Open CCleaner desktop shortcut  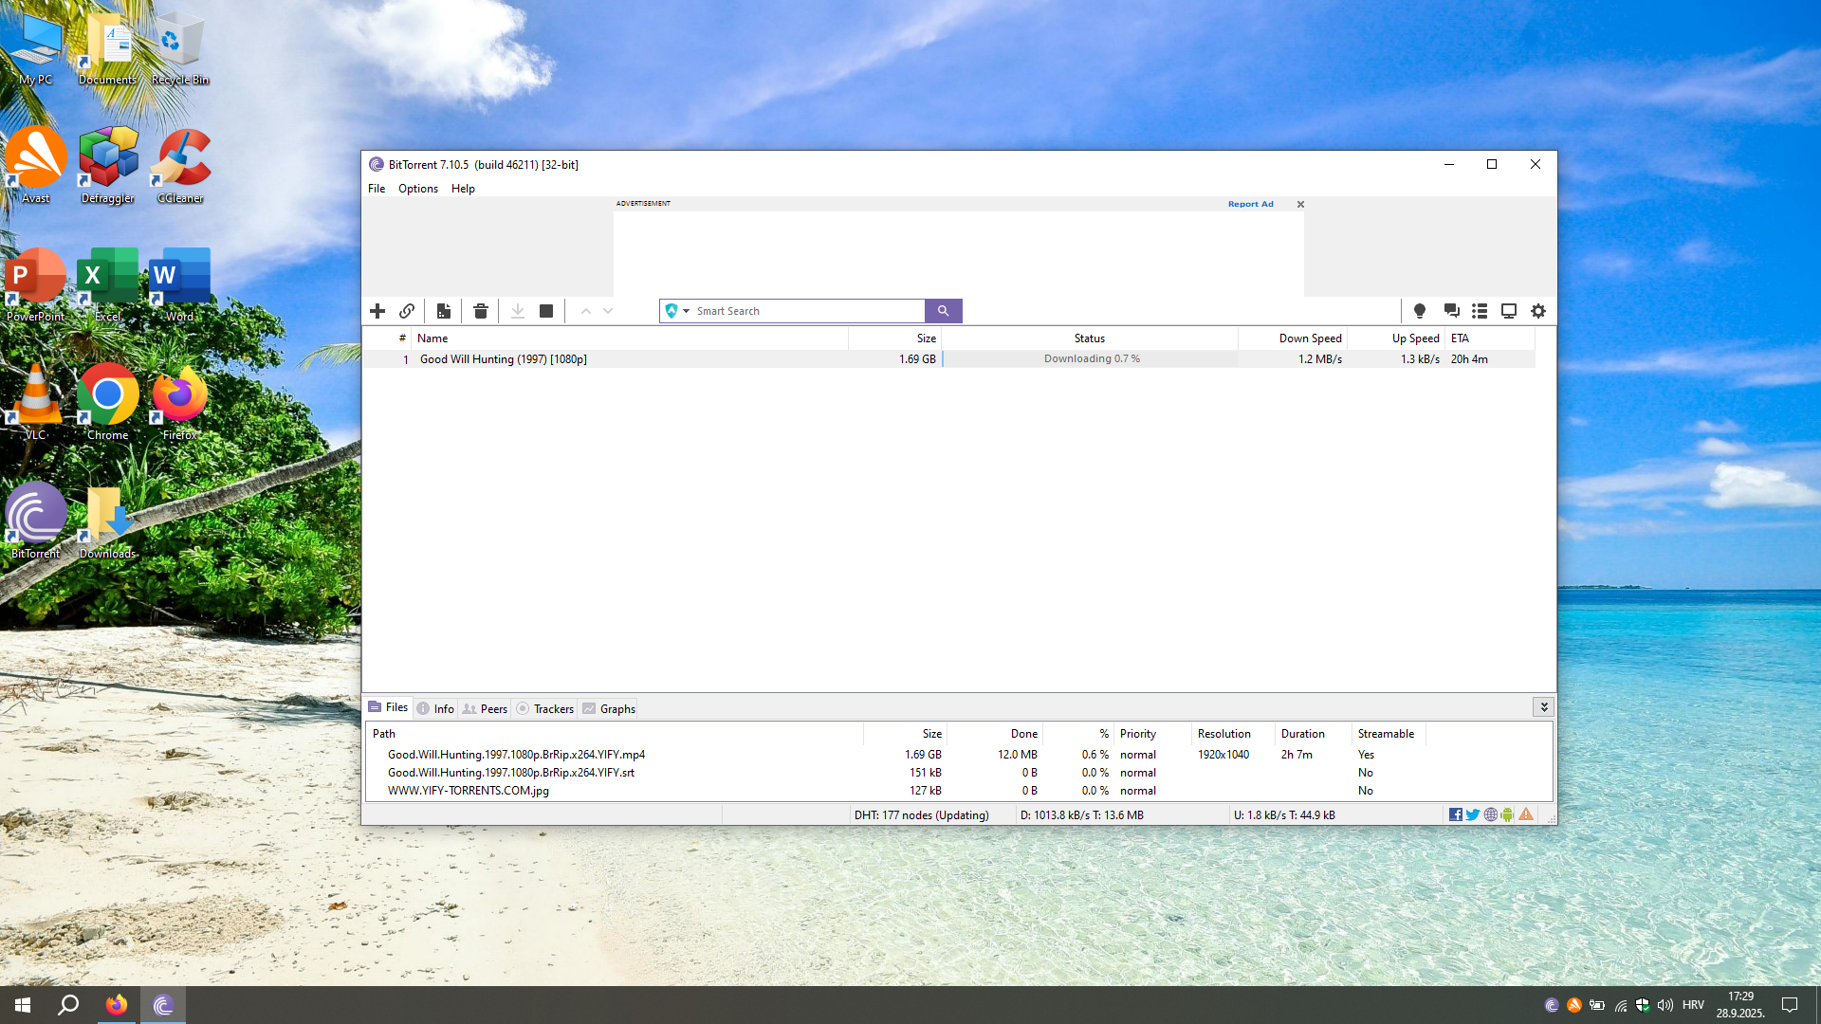pyautogui.click(x=180, y=165)
